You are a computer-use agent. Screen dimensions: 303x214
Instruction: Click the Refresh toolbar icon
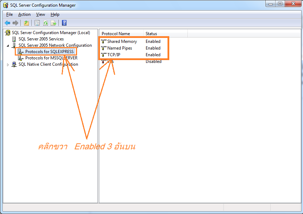click(45, 23)
